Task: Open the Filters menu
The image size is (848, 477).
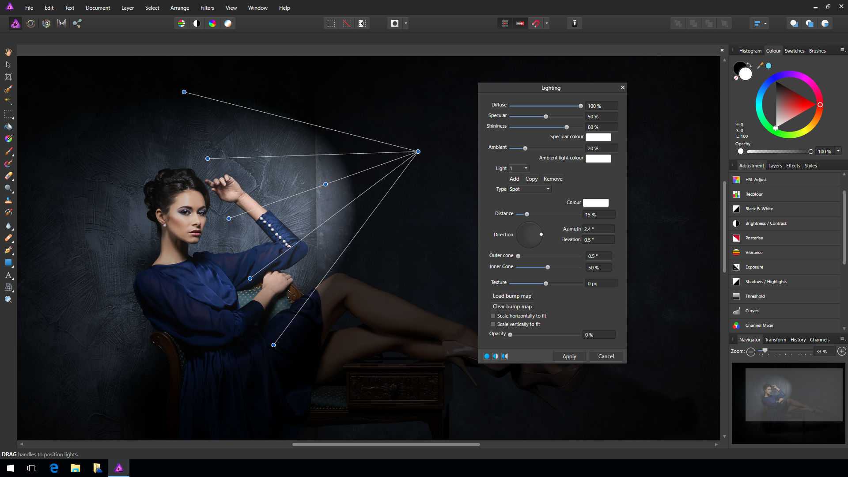Action: (207, 7)
